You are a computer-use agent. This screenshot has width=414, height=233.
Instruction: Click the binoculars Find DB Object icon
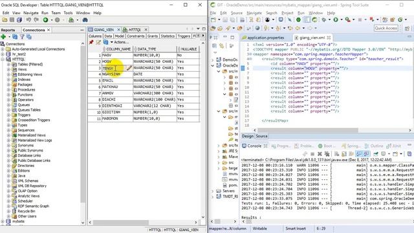[85, 20]
